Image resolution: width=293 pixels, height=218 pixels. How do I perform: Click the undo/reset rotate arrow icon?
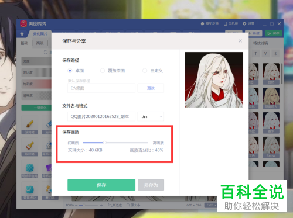click(46, 52)
